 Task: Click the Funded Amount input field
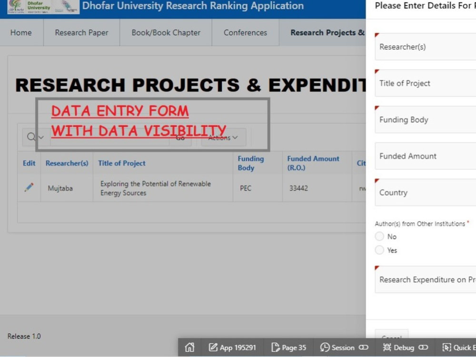pos(425,156)
